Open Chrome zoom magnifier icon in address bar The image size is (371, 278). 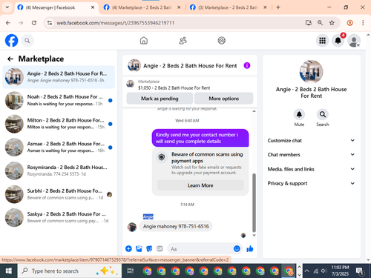pos(320,23)
